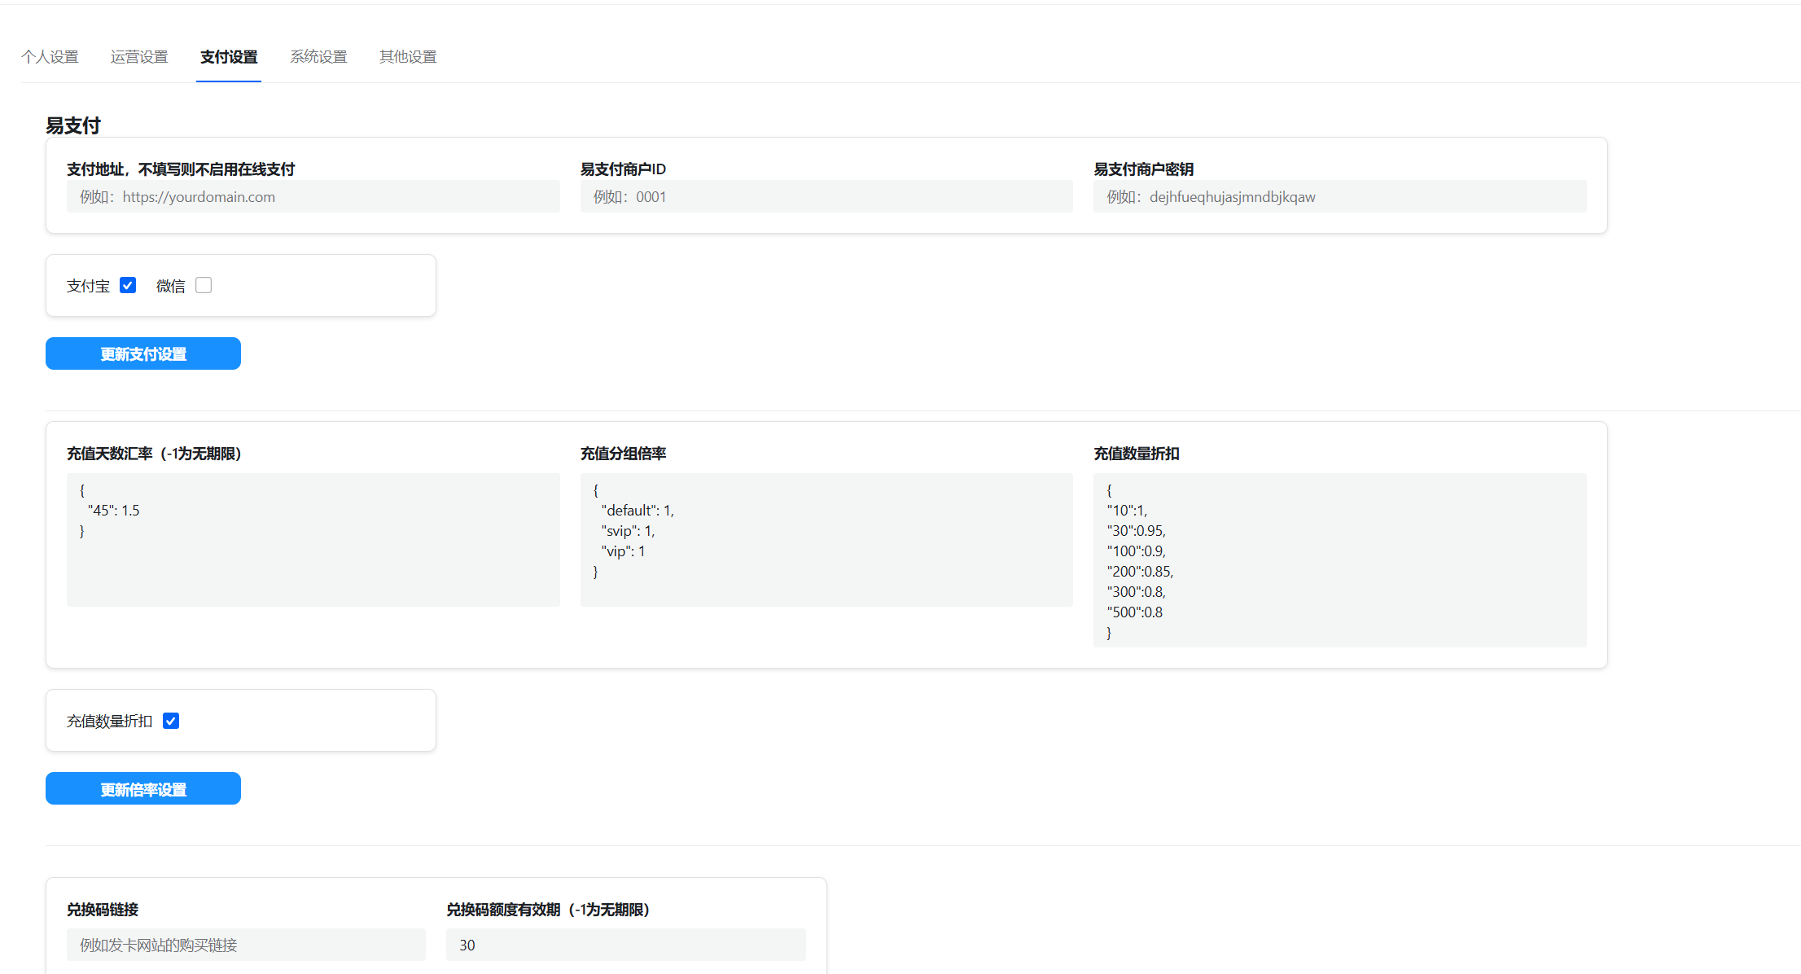Click the 更新支付设置 button
The width and height of the screenshot is (1801, 974).
click(x=143, y=353)
